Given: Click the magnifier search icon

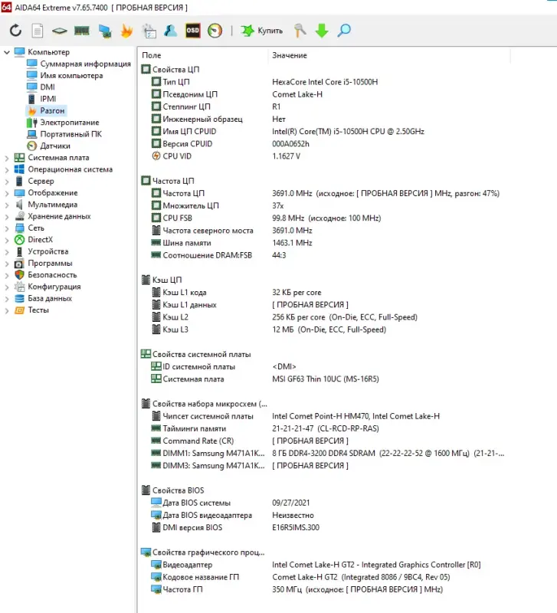Looking at the screenshot, I should pos(343,31).
